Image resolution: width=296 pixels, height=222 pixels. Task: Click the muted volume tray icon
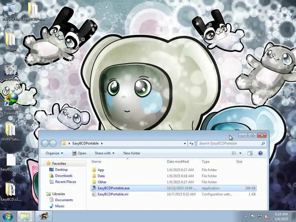(x=267, y=217)
